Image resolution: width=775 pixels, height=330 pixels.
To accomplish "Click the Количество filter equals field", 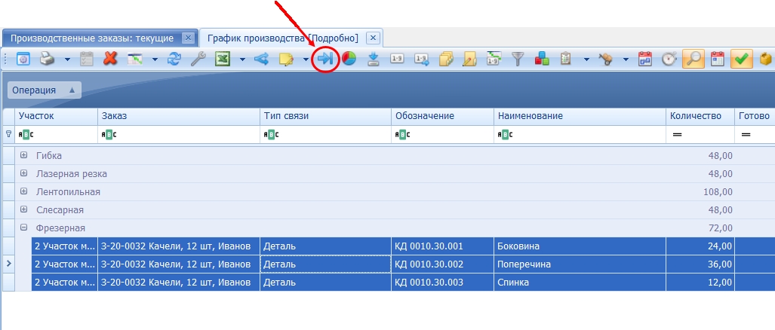I will [700, 134].
